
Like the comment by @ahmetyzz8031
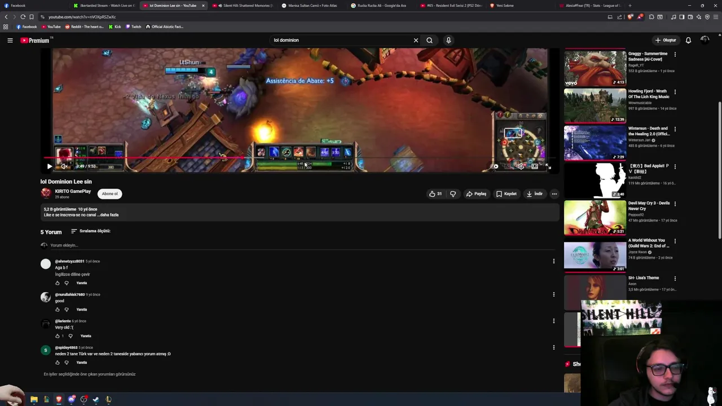[57, 283]
